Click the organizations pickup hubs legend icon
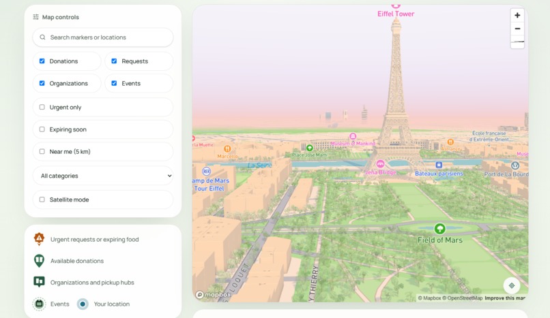The height and width of the screenshot is (318, 550). [x=39, y=282]
